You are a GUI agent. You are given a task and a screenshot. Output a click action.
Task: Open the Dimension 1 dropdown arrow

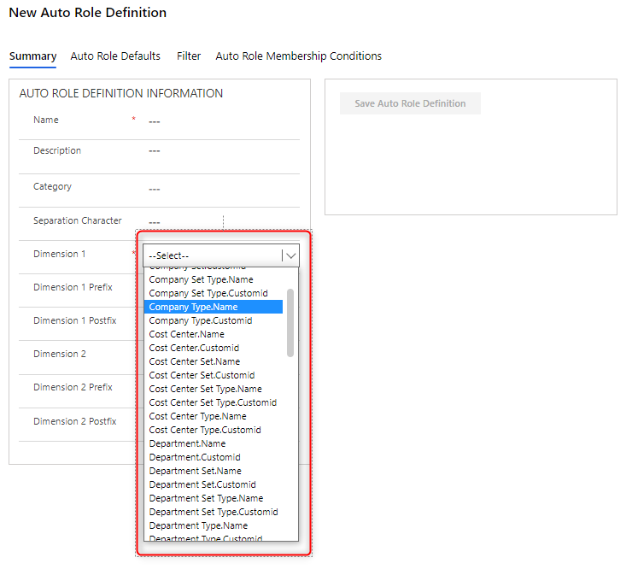[x=290, y=255]
